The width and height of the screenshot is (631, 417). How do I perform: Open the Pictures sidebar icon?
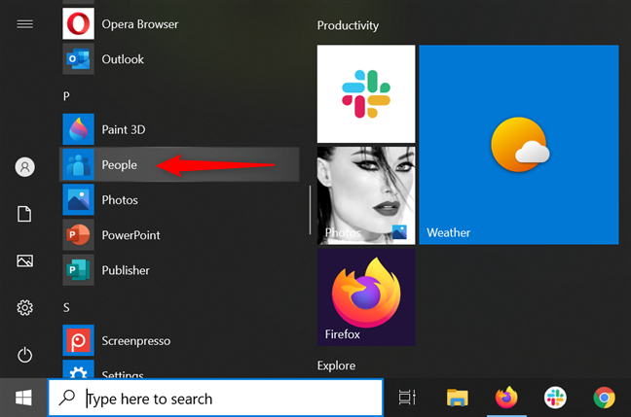coord(25,261)
